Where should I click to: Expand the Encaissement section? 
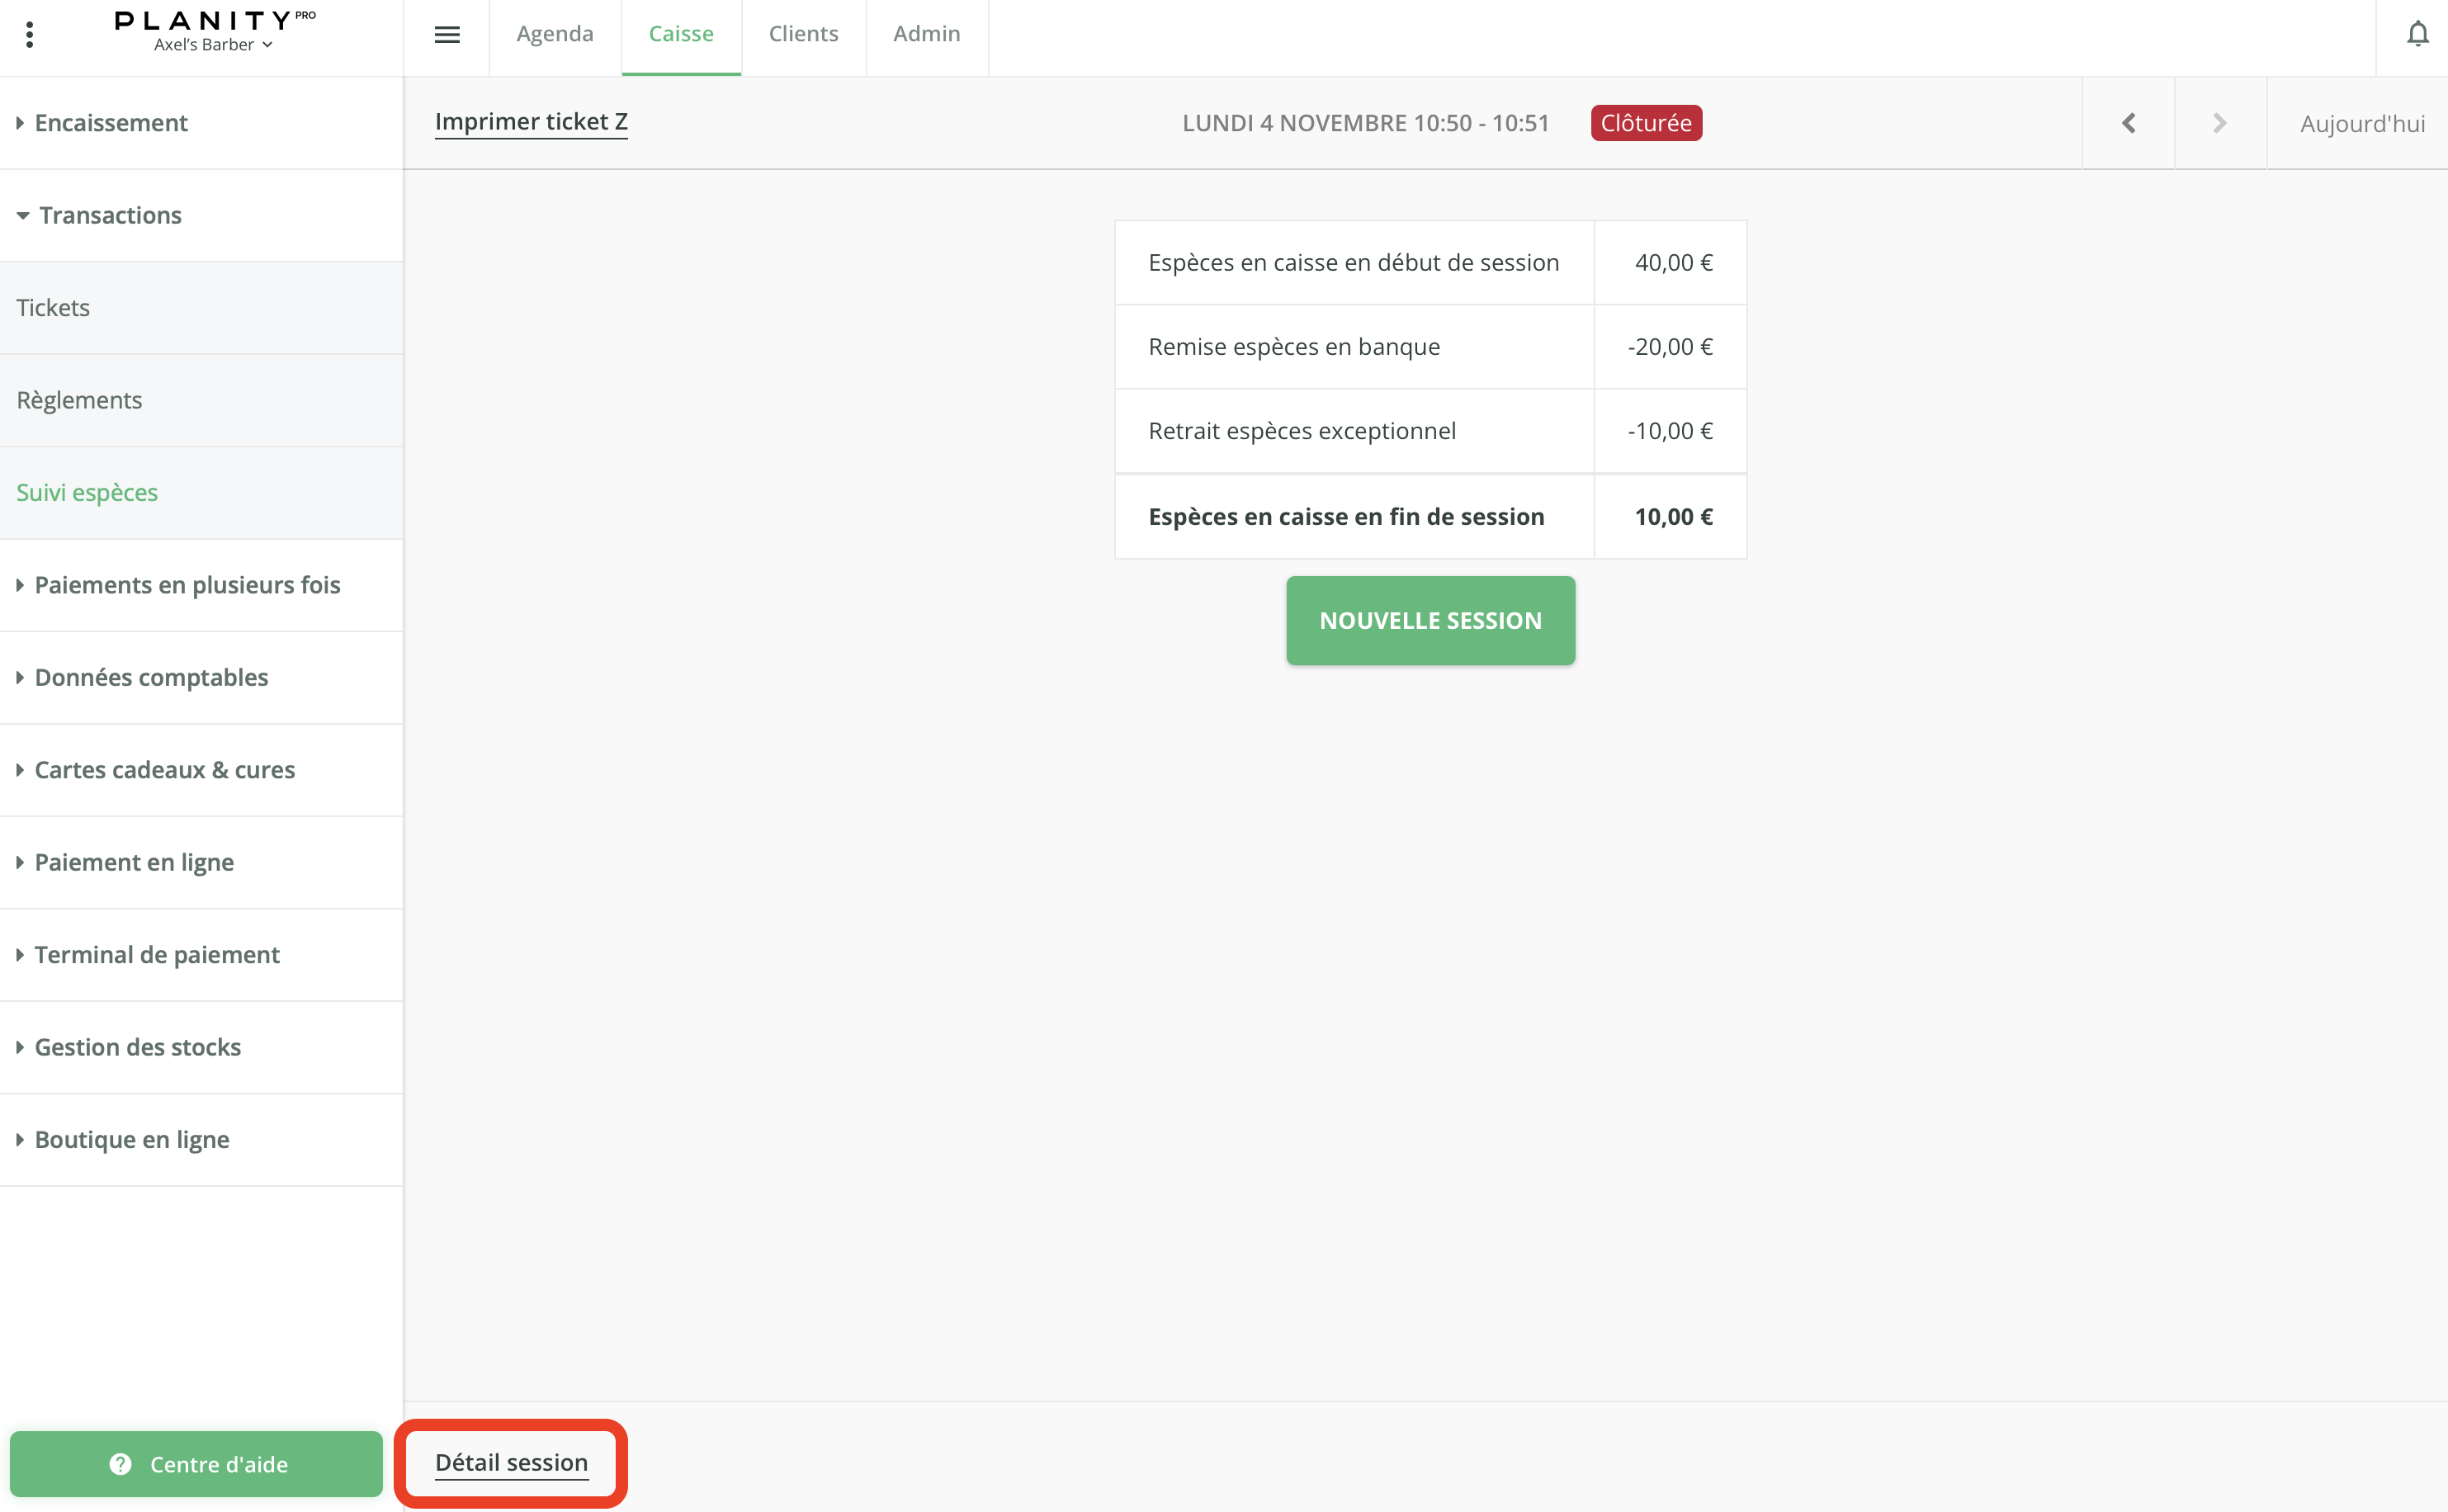[x=110, y=123]
